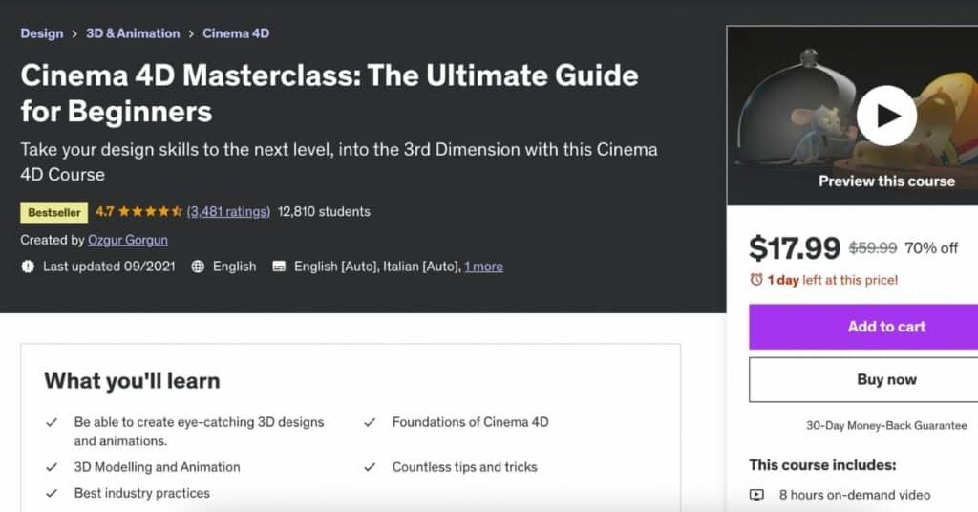Screen dimensions: 978x512
Task: Click the 'English [Auto], Italian [Auto]' subtitle languages
Action: pyautogui.click(x=377, y=267)
